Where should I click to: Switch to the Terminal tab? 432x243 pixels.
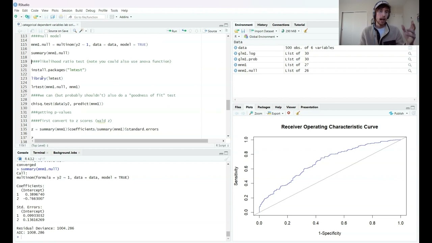pos(39,153)
